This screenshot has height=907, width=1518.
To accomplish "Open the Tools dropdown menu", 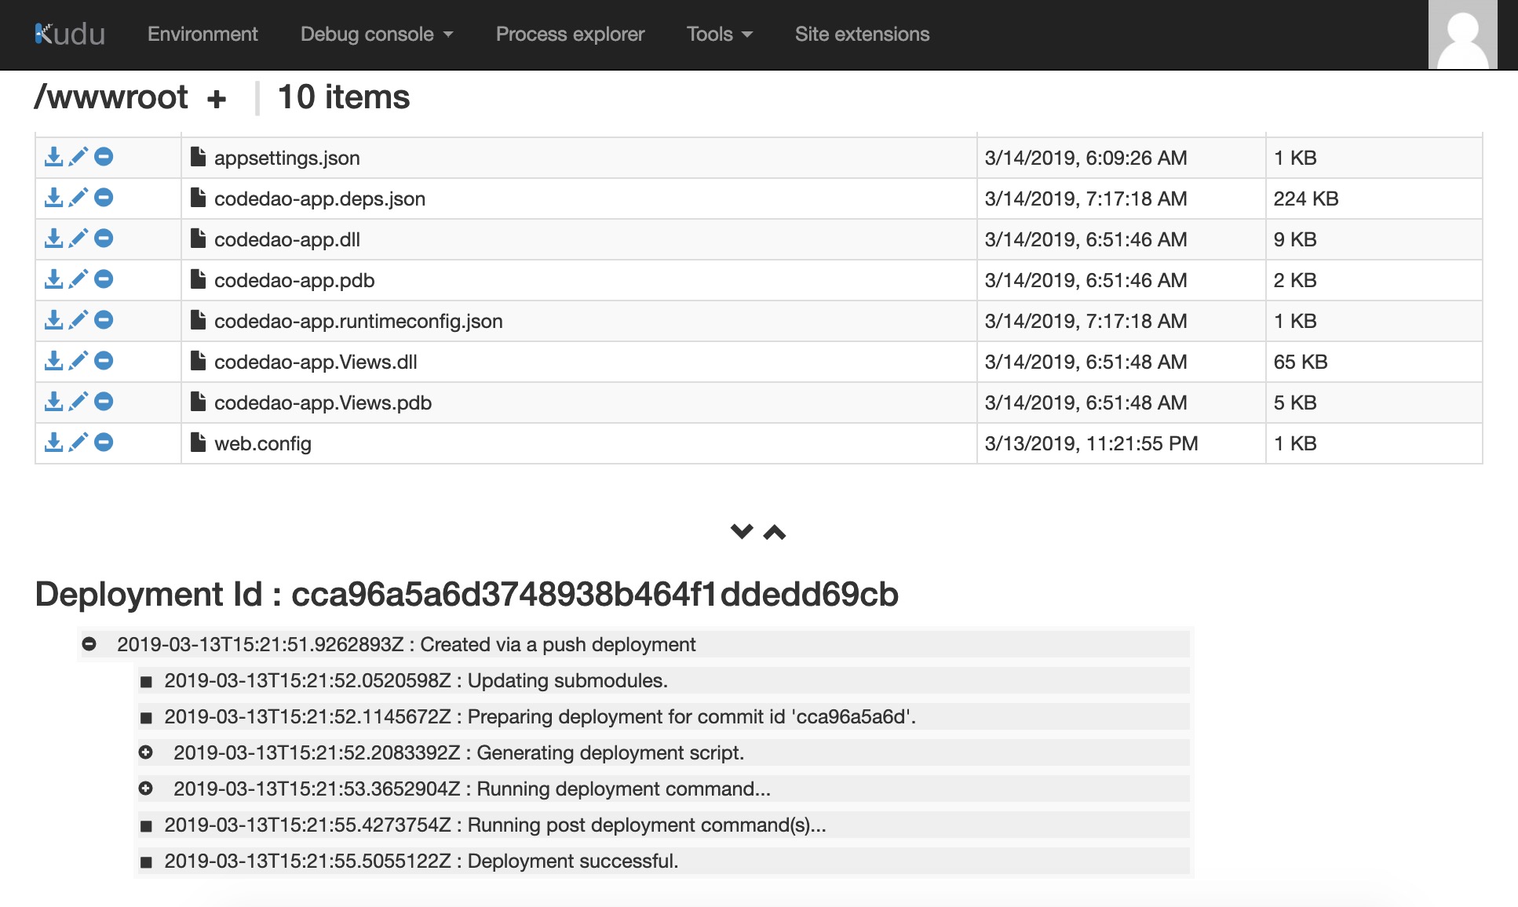I will [719, 34].
